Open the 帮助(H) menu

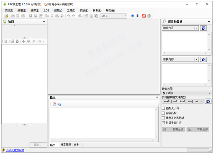(x=111, y=10)
